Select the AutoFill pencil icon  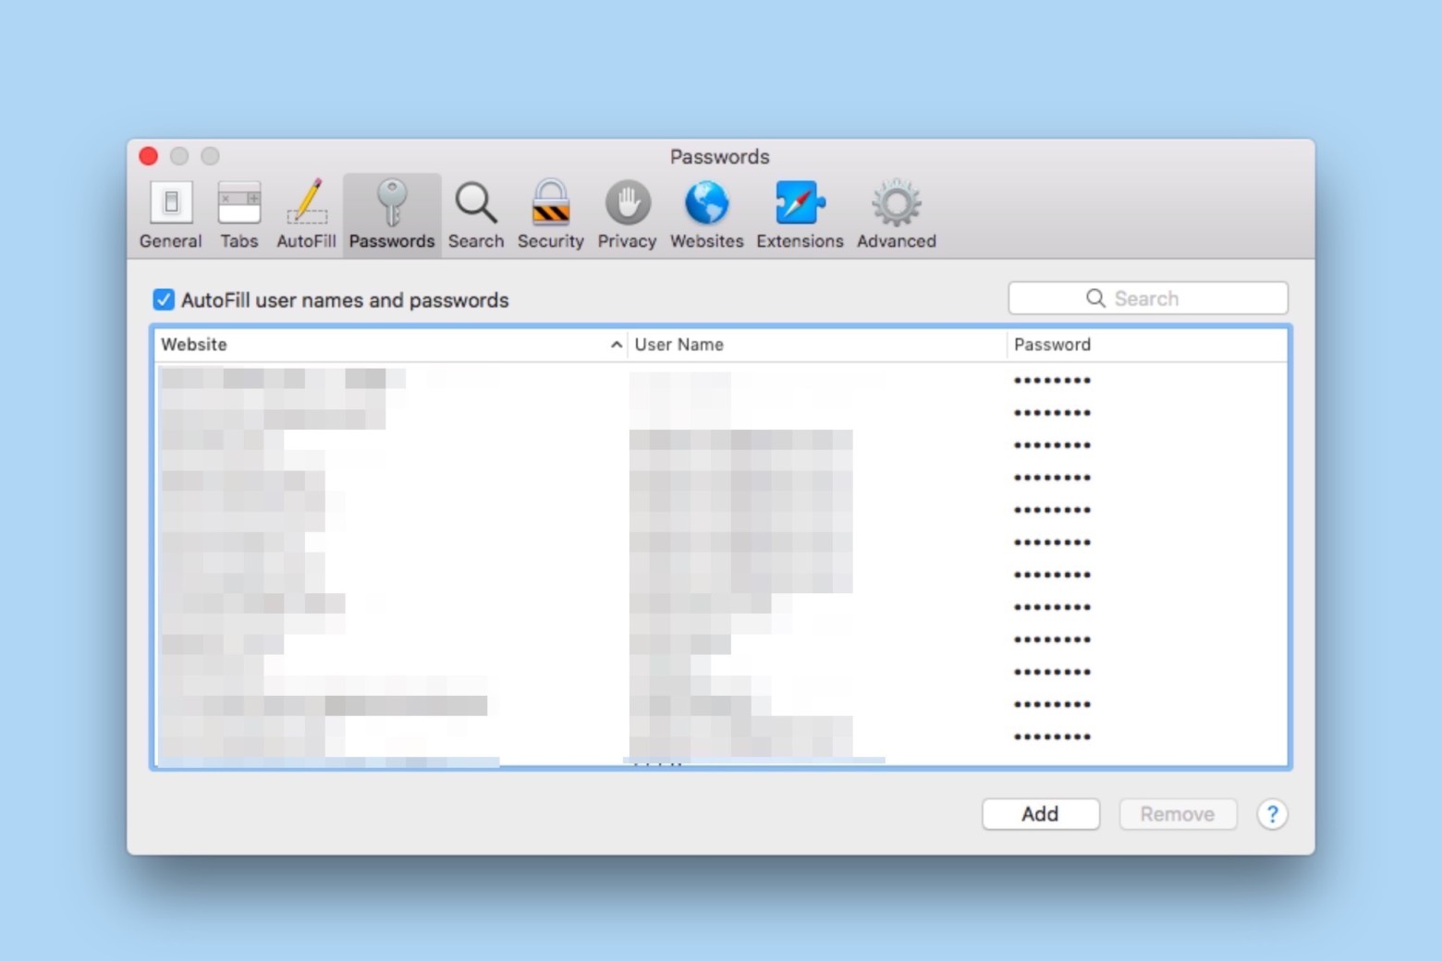coord(305,213)
